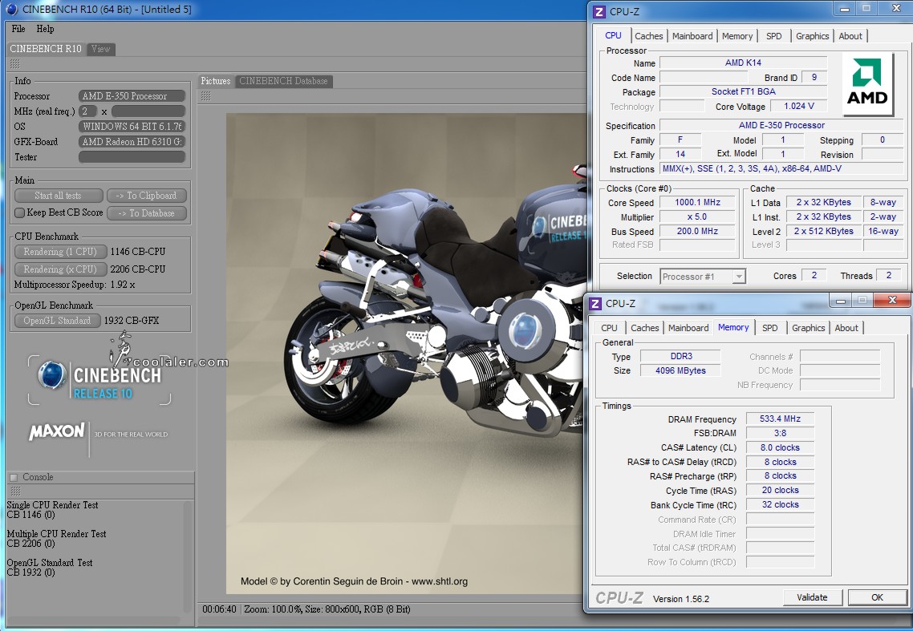Click the To Database button
The width and height of the screenshot is (913, 631).
coord(147,213)
